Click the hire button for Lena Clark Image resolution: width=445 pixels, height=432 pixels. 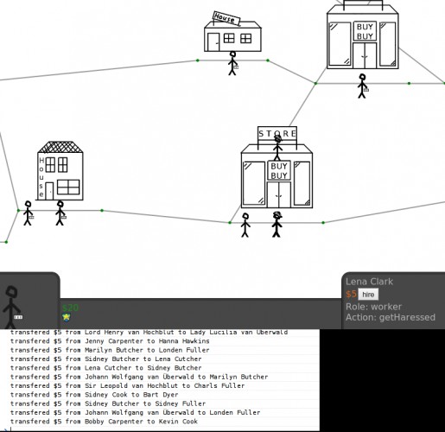click(368, 295)
